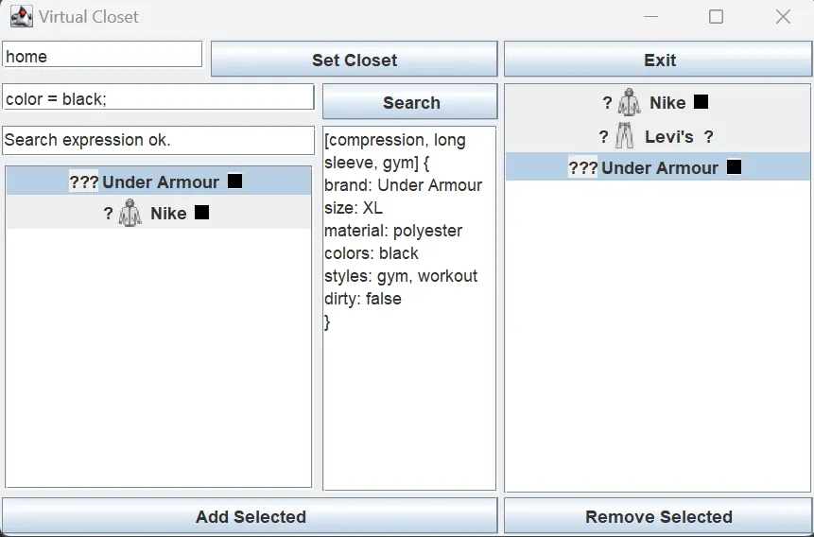Select the jacket icon in closet list Nike row
Screen dimensions: 814x537
(x=630, y=102)
